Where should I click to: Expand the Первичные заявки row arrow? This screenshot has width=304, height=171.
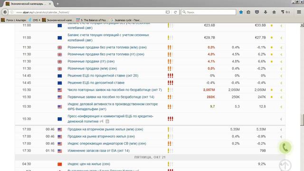[x=281, y=97]
